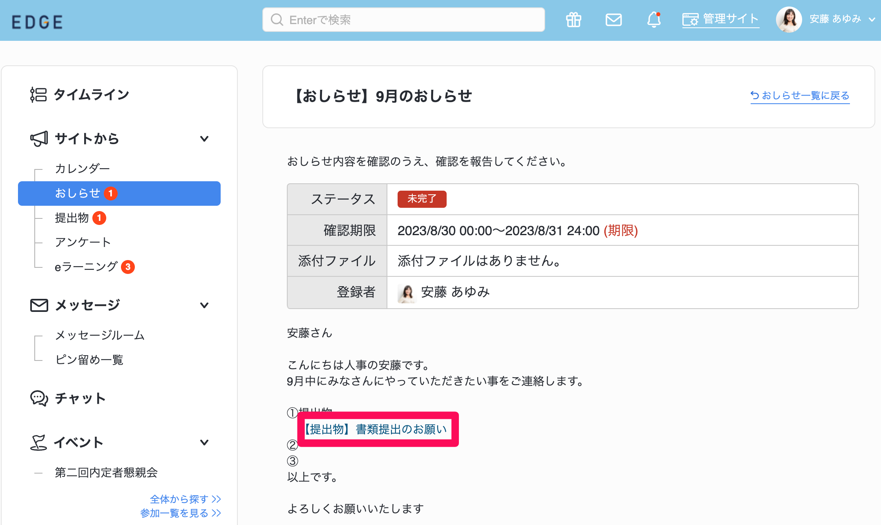Open 【提出物】書類提出のお願い link
The height and width of the screenshot is (525, 881).
pyautogui.click(x=375, y=429)
